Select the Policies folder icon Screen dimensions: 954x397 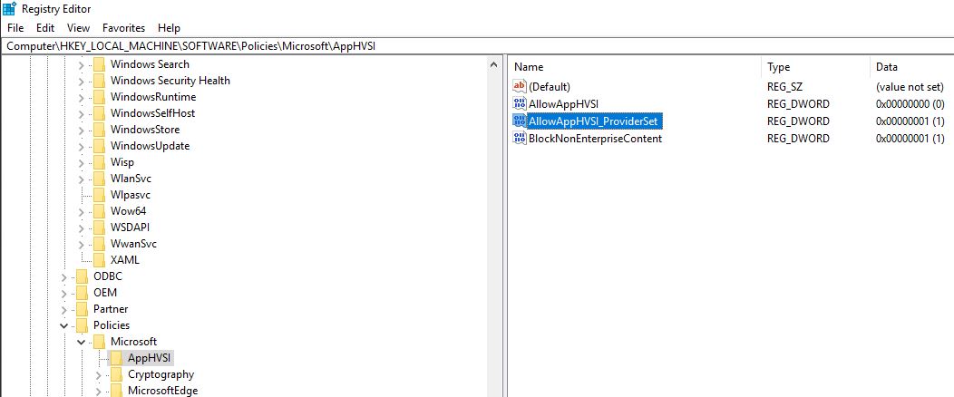pos(83,326)
